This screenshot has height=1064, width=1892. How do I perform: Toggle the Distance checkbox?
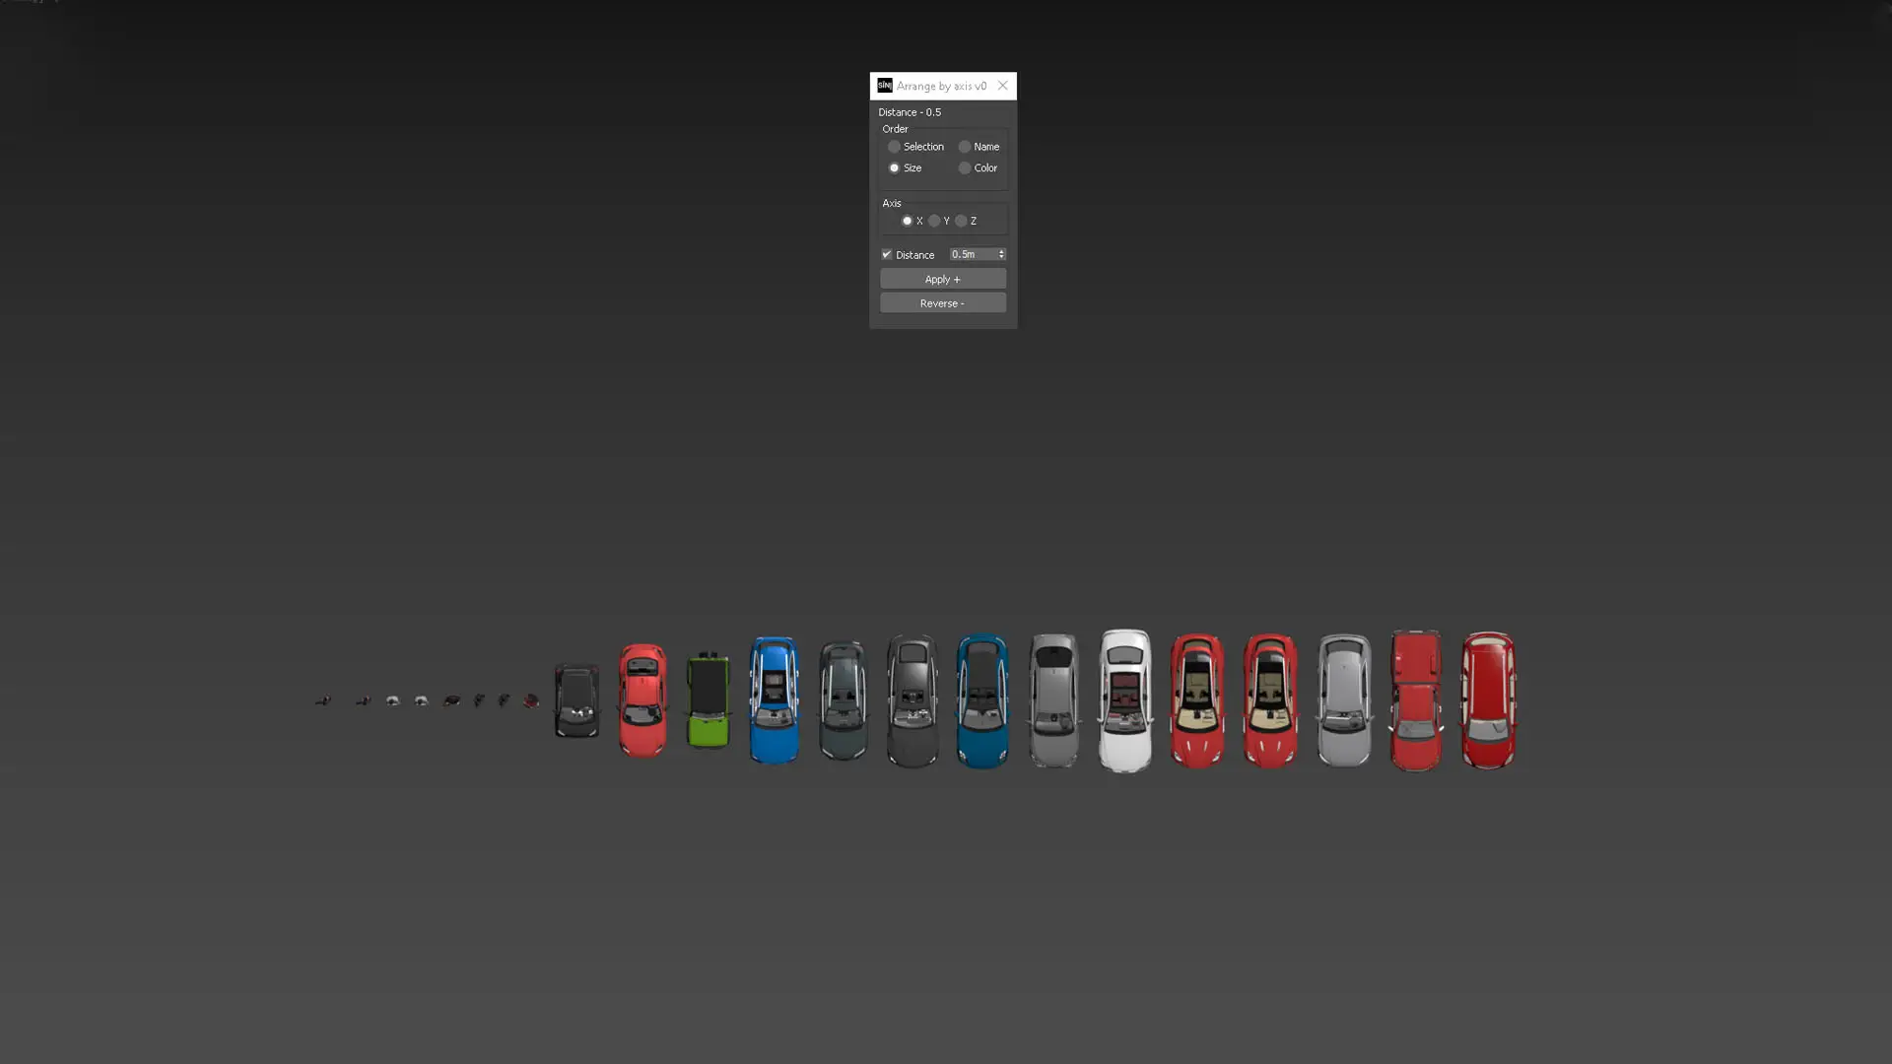pyautogui.click(x=887, y=254)
